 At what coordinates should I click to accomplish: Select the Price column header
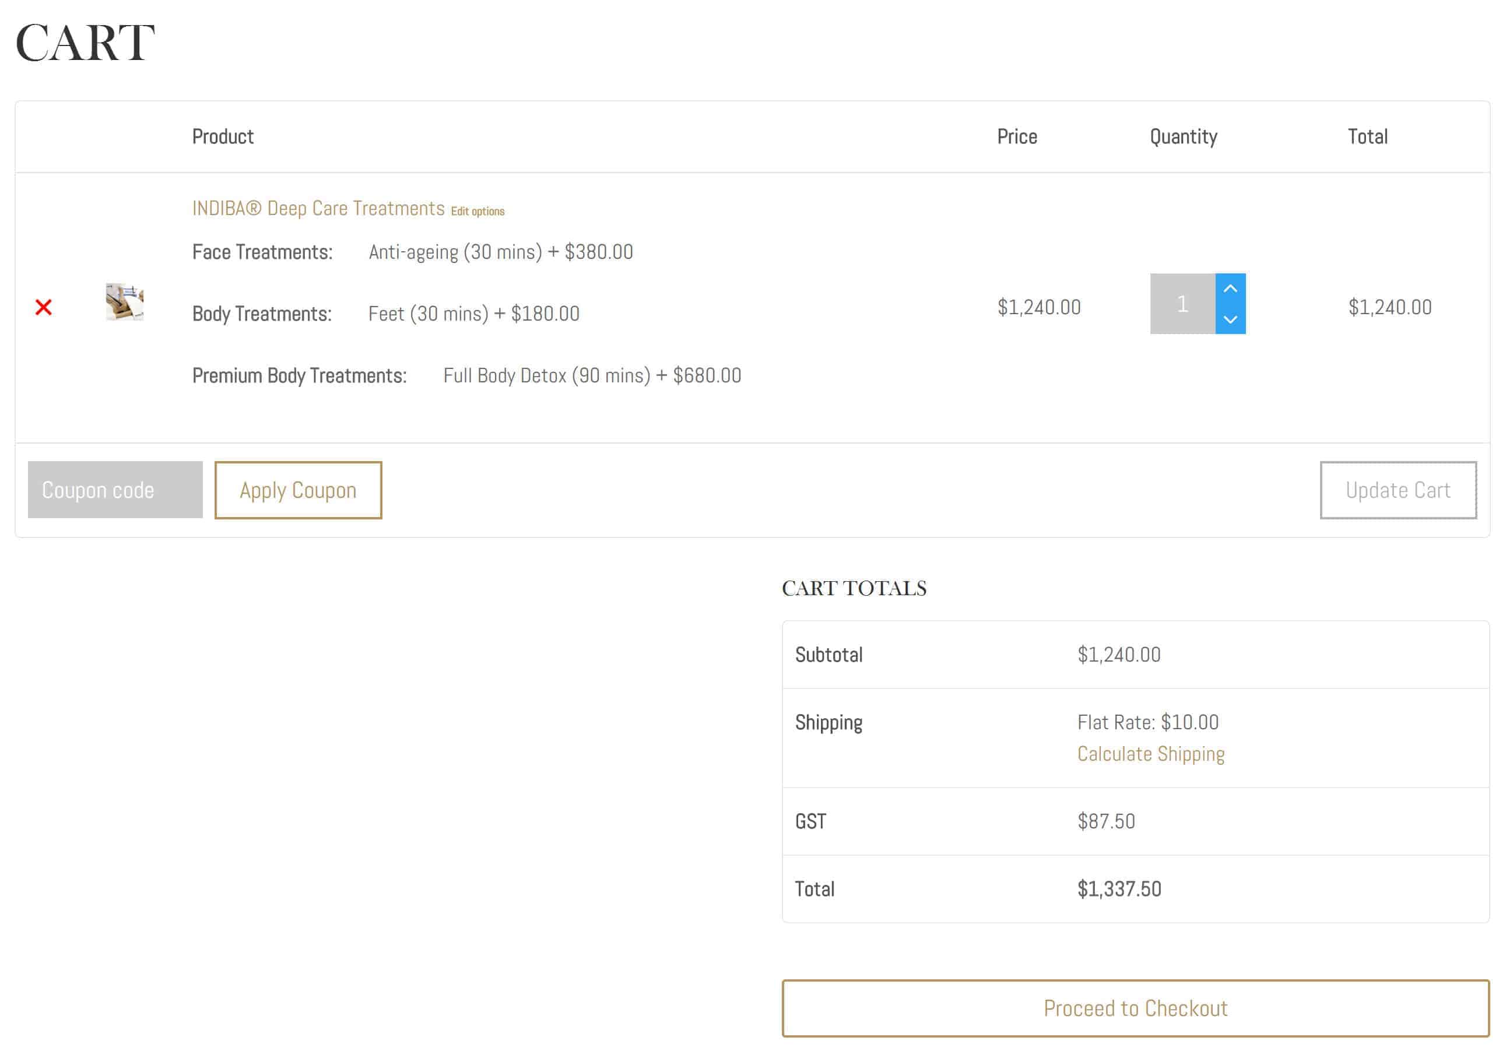point(1017,136)
